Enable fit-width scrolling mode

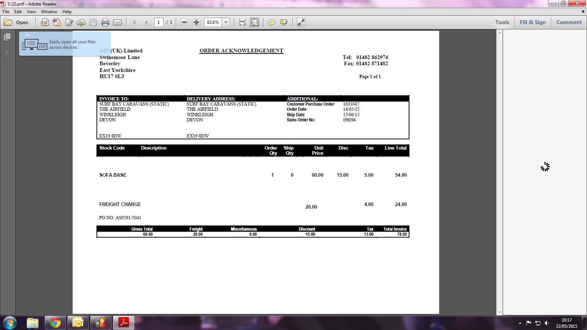click(x=243, y=22)
